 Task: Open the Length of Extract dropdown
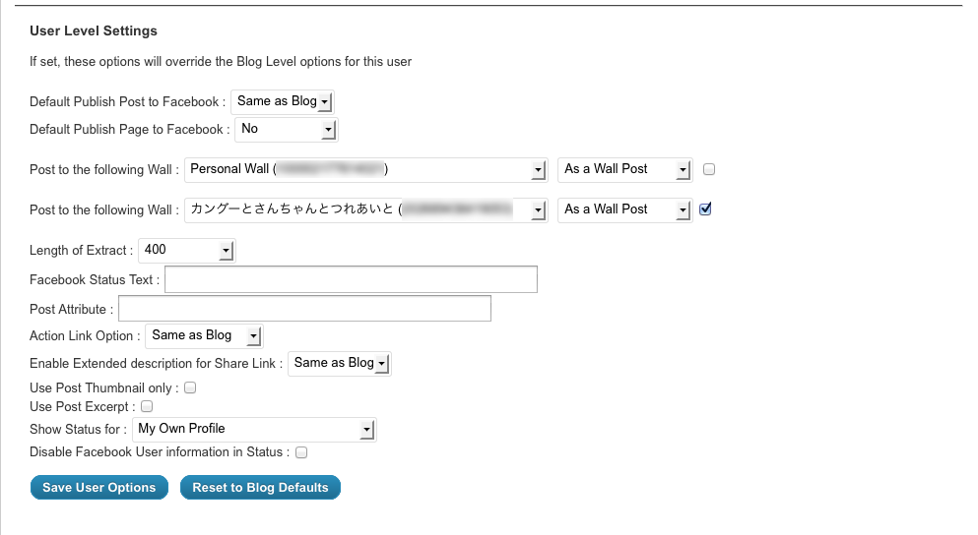(186, 250)
